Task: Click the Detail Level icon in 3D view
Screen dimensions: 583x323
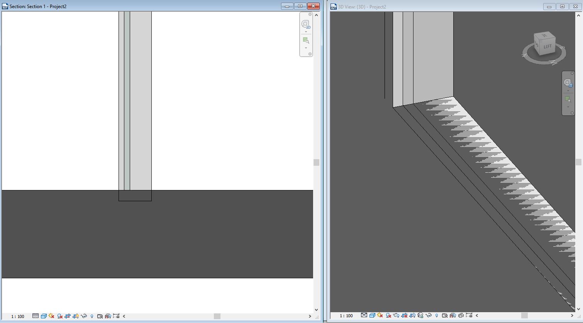Action: pyautogui.click(x=364, y=316)
